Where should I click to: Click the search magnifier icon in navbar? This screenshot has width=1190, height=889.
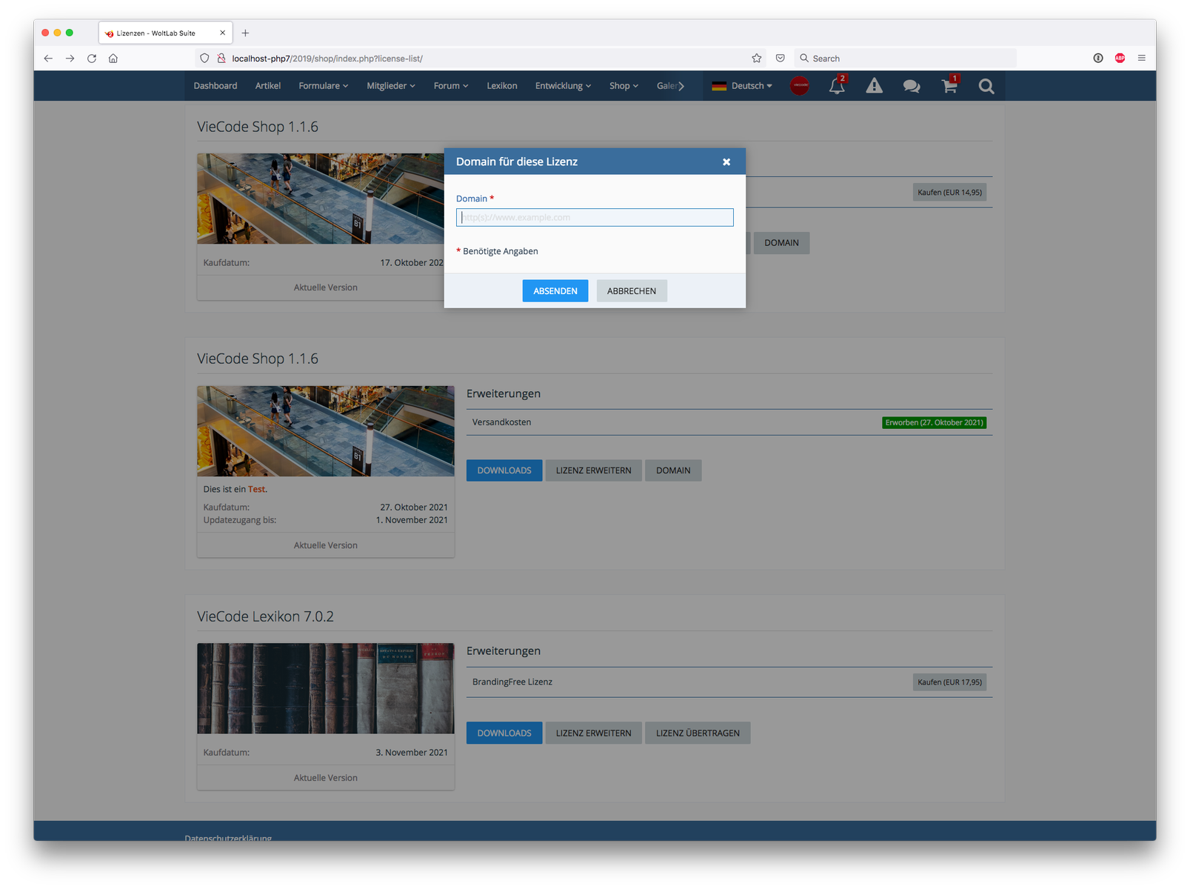986,87
